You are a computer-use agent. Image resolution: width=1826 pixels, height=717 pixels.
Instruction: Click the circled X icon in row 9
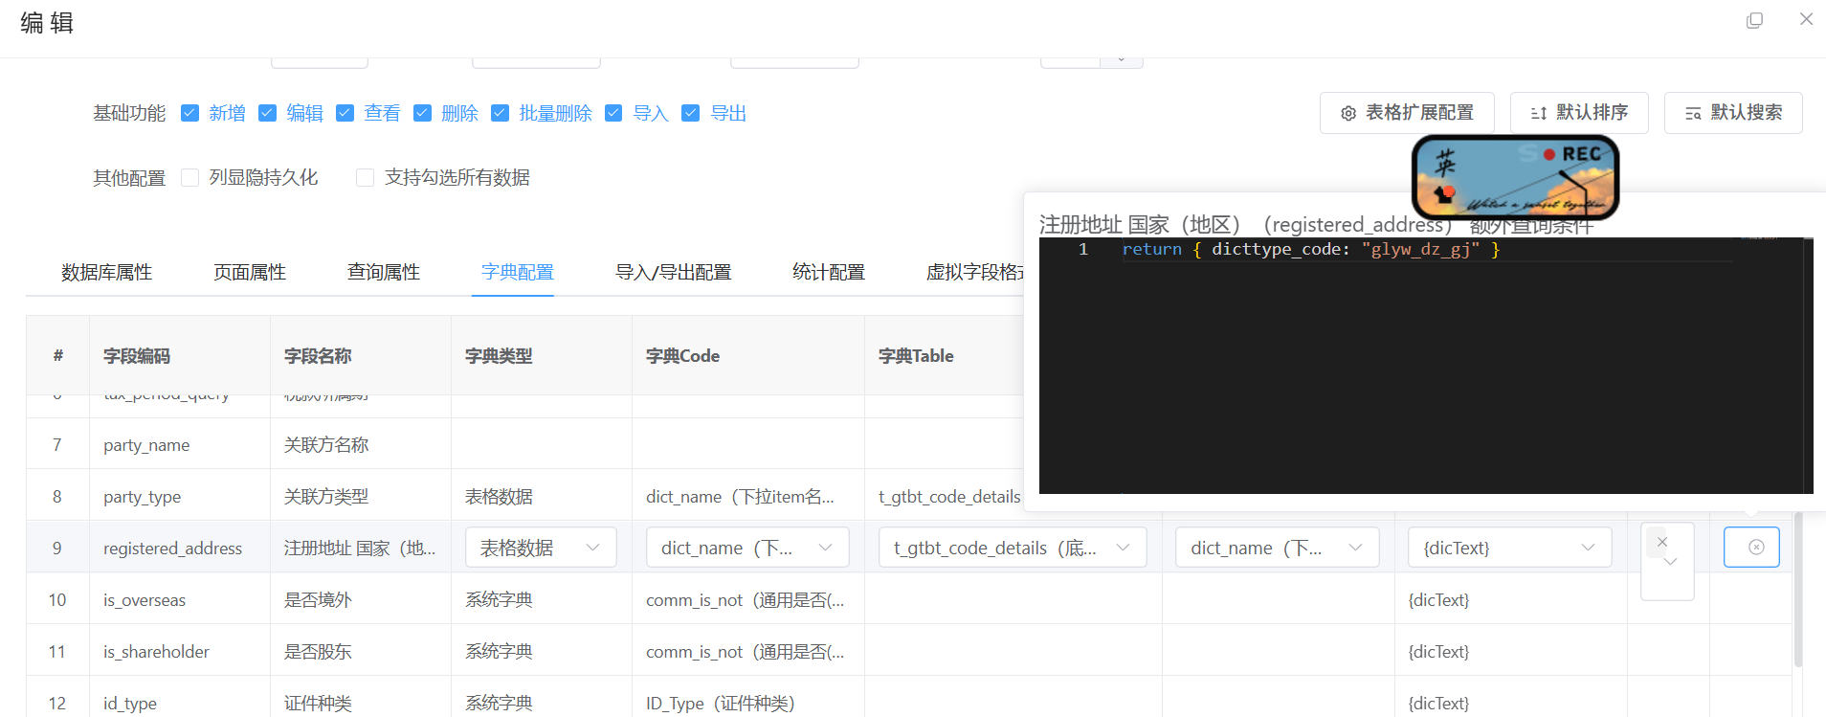click(x=1755, y=548)
